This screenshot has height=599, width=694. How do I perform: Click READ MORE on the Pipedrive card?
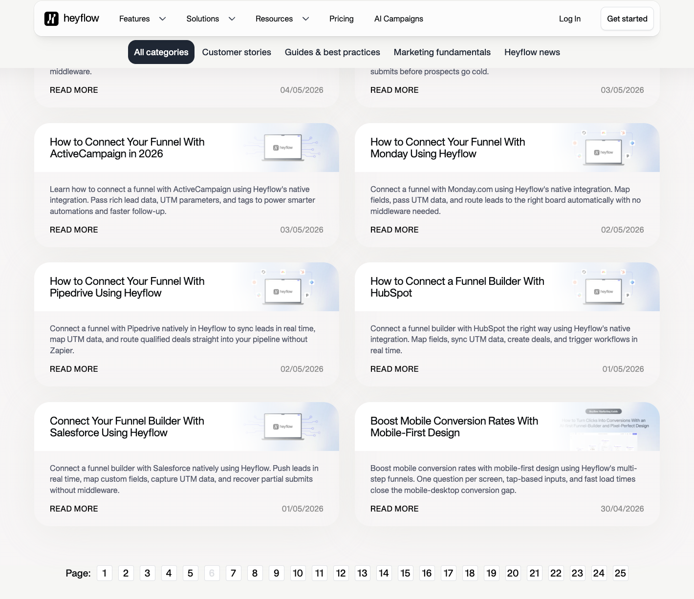pyautogui.click(x=74, y=369)
